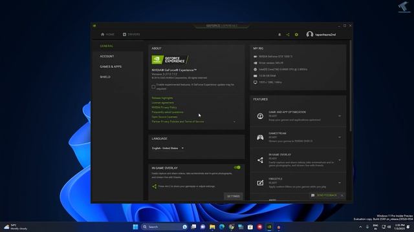Image resolution: width=414 pixels, height=232 pixels.
Task: Select the Games & Apps section
Action: point(111,66)
